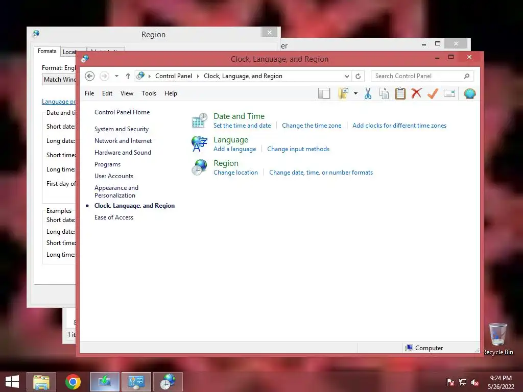The width and height of the screenshot is (523, 392).
Task: Click the Cut scissors toolbar icon
Action: 368,94
